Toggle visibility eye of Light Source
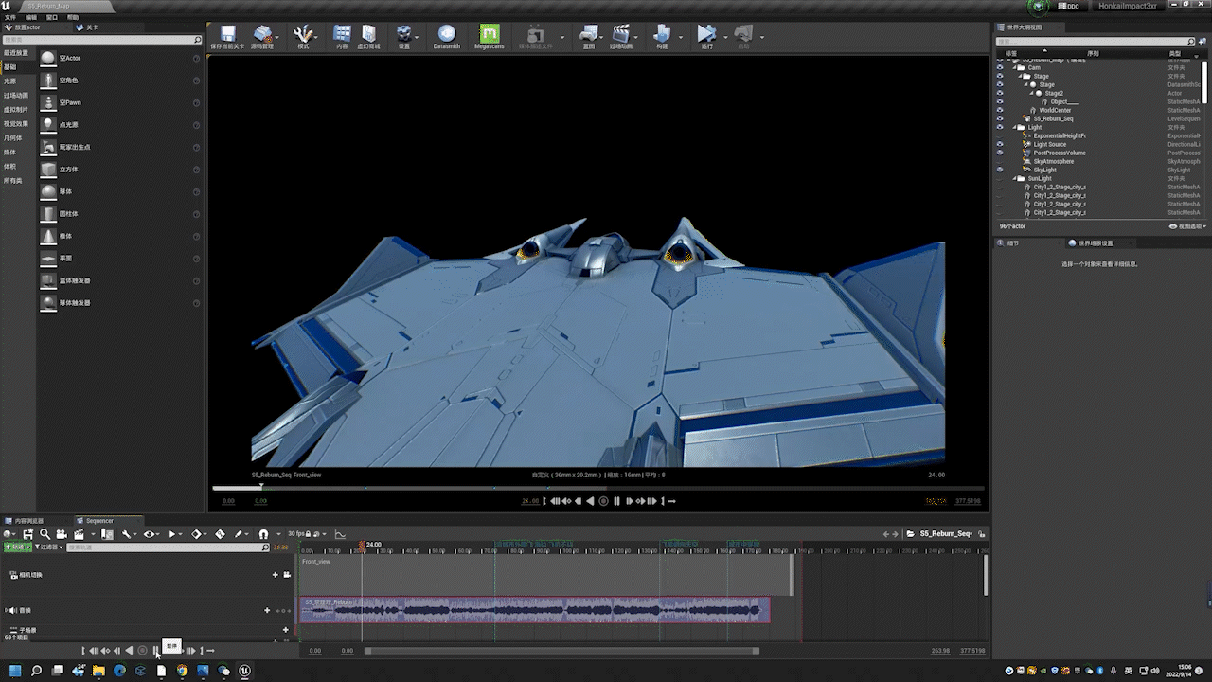This screenshot has height=682, width=1212. point(999,144)
